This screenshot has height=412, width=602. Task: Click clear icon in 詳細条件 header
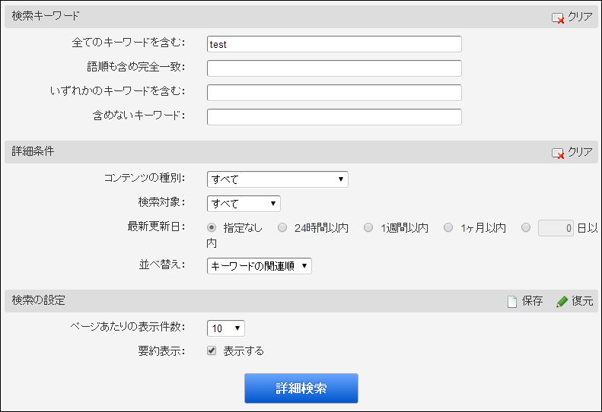[x=557, y=154]
